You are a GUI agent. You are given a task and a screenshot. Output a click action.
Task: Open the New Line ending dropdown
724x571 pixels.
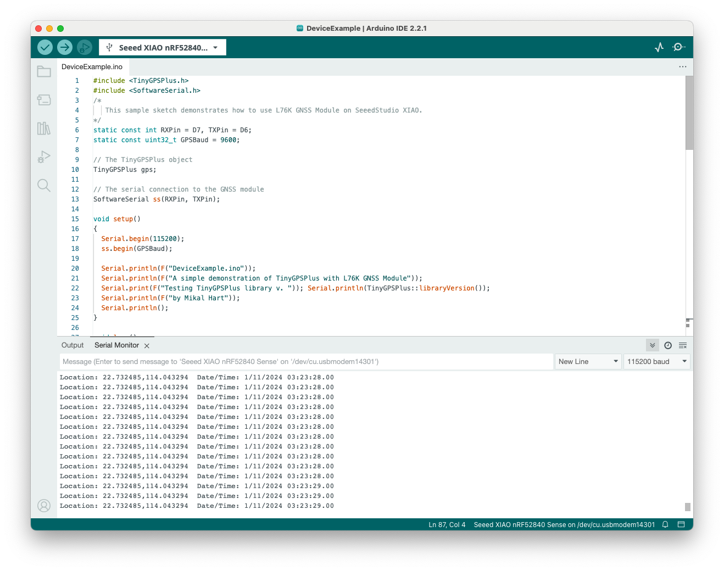point(588,361)
